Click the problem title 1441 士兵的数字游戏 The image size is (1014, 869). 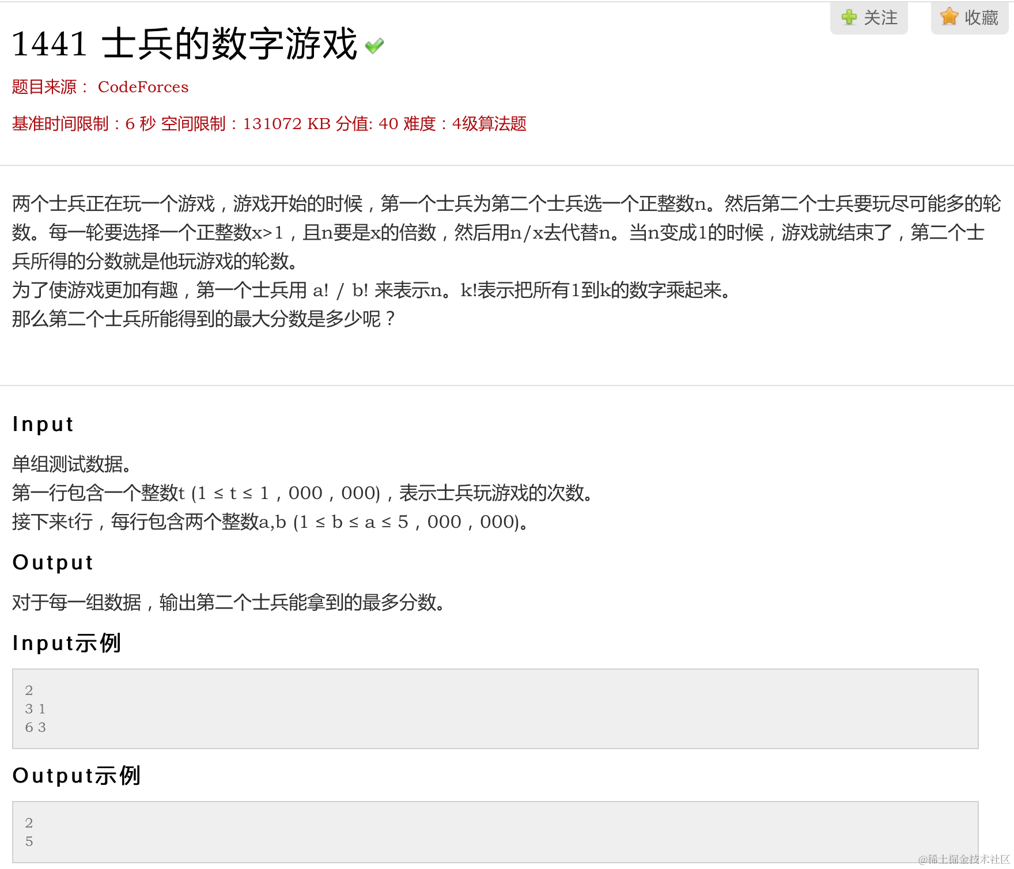point(184,44)
